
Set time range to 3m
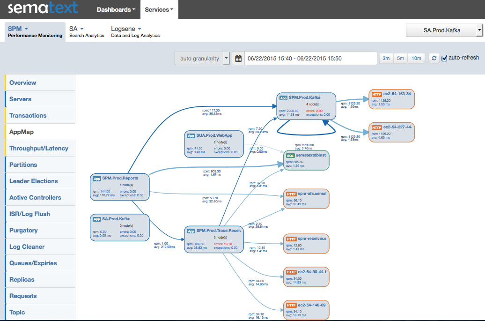pyautogui.click(x=386, y=58)
